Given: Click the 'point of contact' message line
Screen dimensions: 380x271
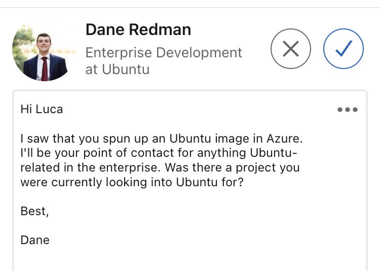Looking at the screenshot, I should click(159, 153).
